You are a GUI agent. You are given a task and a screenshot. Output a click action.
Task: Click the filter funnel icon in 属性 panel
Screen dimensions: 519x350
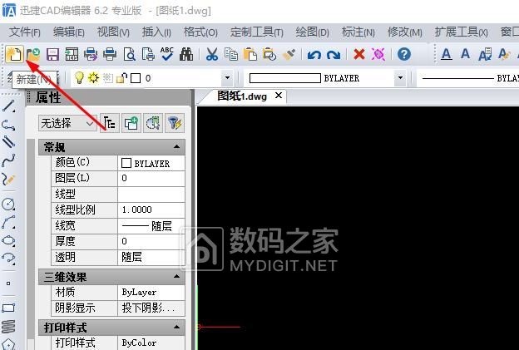point(175,123)
